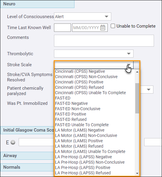Select LA Motor (LAMS) Refused option
This screenshot has width=162, height=177.
tap(79, 146)
